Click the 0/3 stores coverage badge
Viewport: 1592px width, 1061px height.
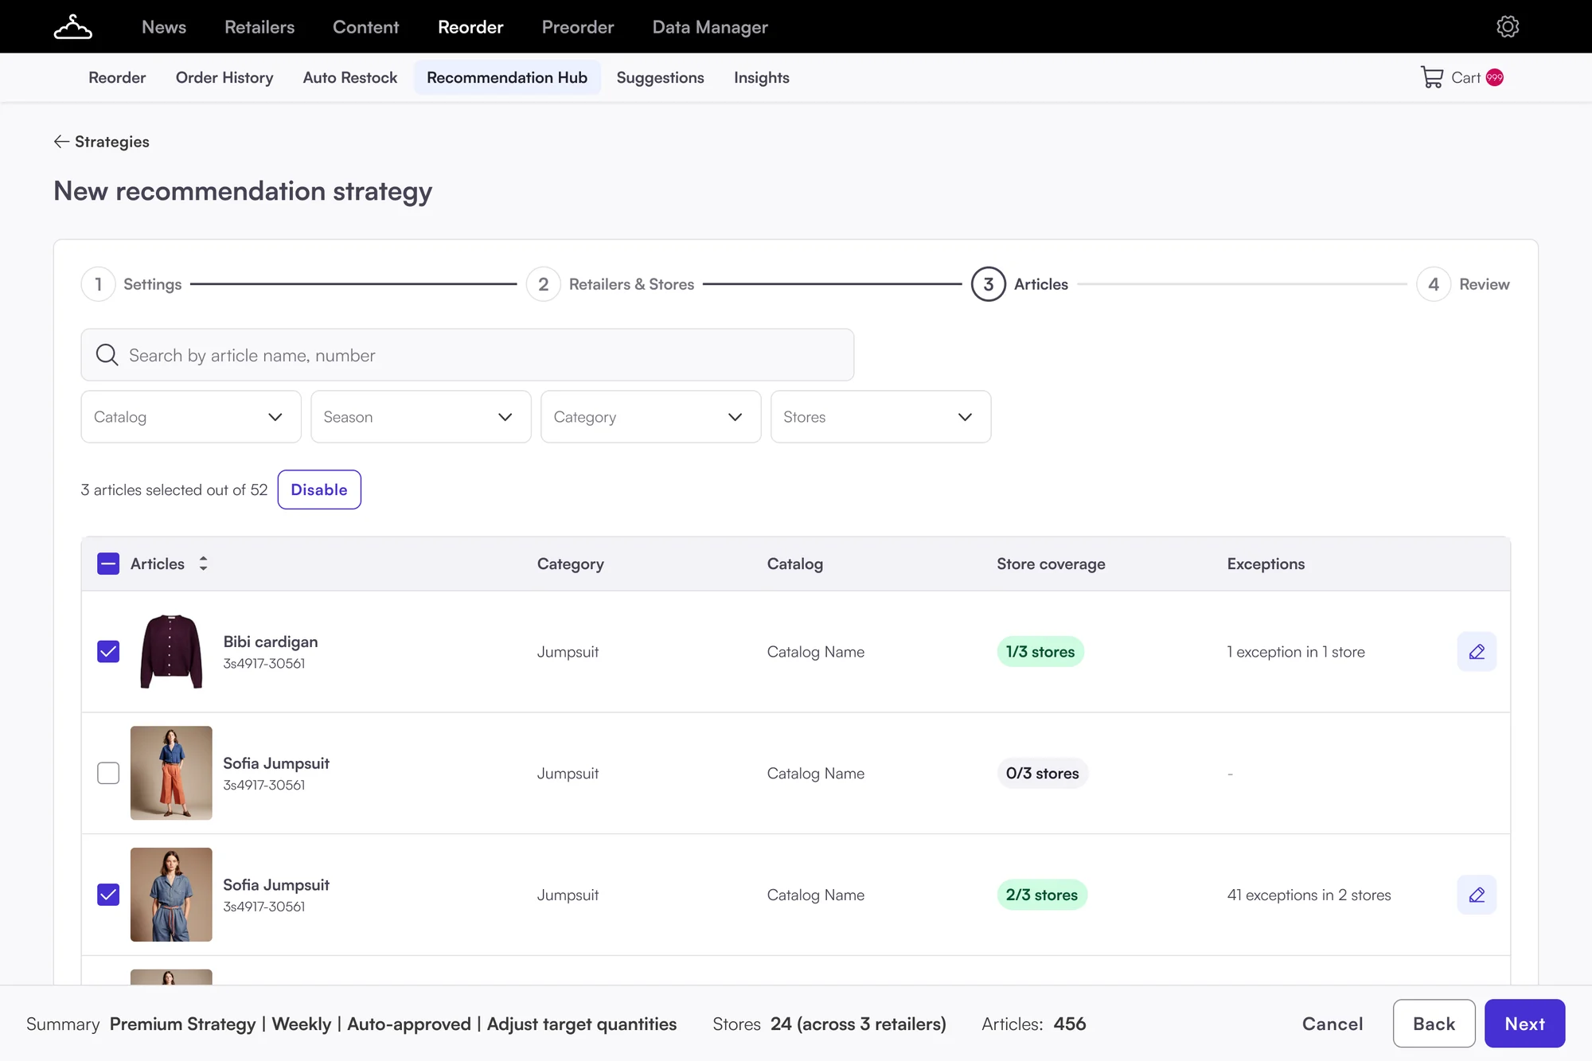[x=1043, y=773]
